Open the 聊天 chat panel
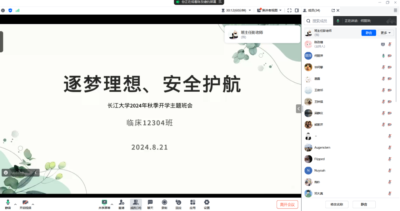Viewport: 400px width, 211px height. [150, 204]
